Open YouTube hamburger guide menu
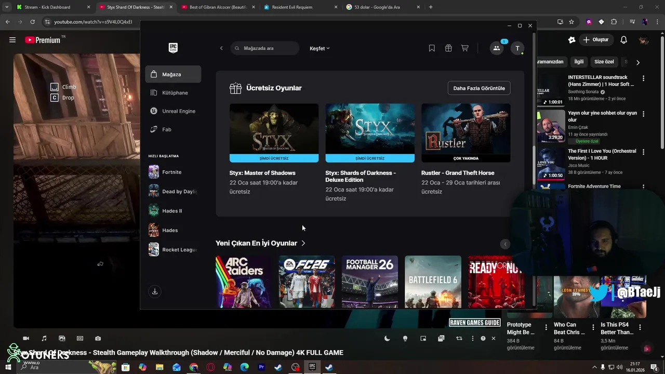The width and height of the screenshot is (665, 374). 12,40
